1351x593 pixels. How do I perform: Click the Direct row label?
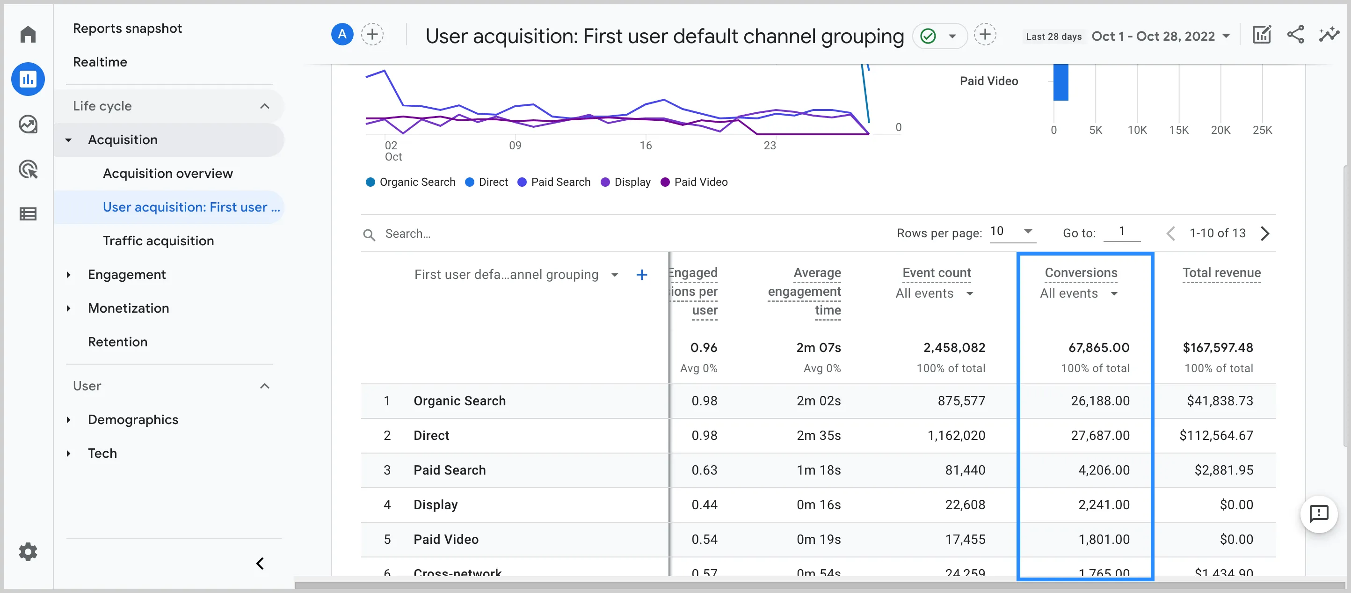[x=431, y=436]
